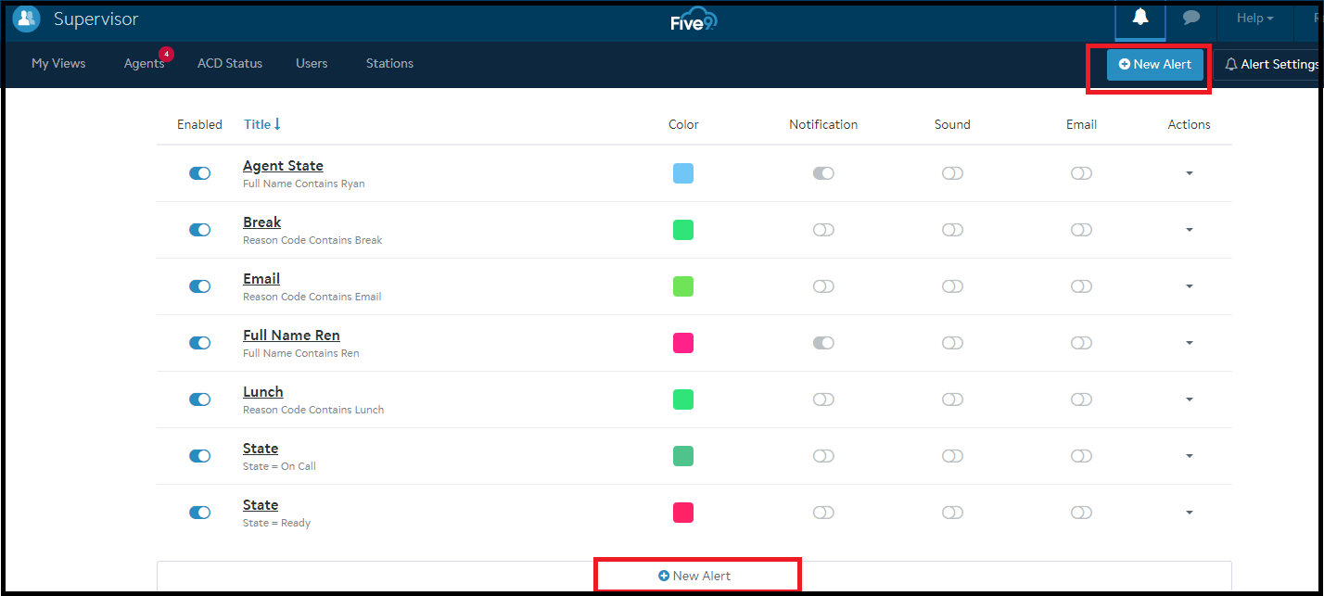Expand the Help menu

[1254, 18]
